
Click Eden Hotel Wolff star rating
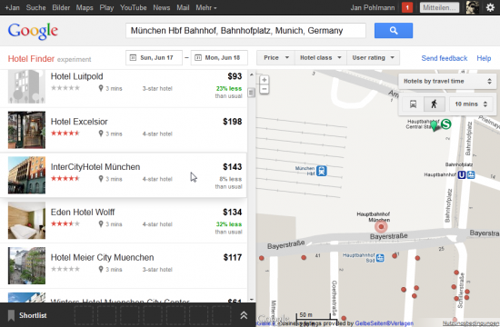(x=65, y=223)
